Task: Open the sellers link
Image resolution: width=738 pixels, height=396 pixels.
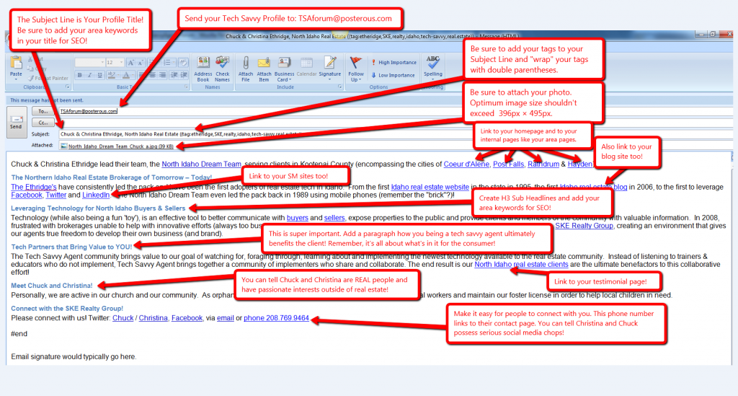Action: (334, 218)
